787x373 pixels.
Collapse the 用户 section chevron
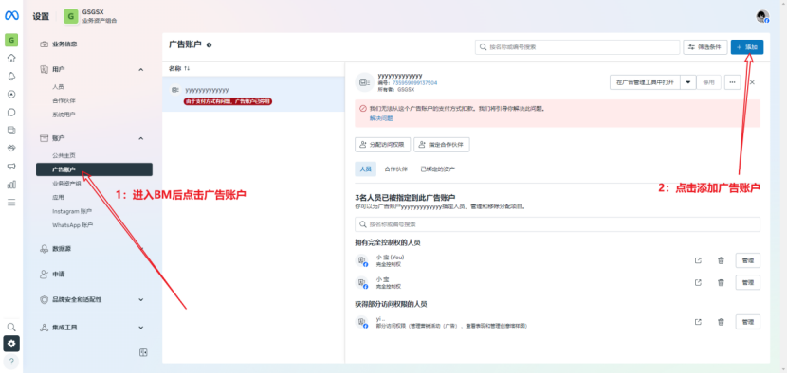141,69
